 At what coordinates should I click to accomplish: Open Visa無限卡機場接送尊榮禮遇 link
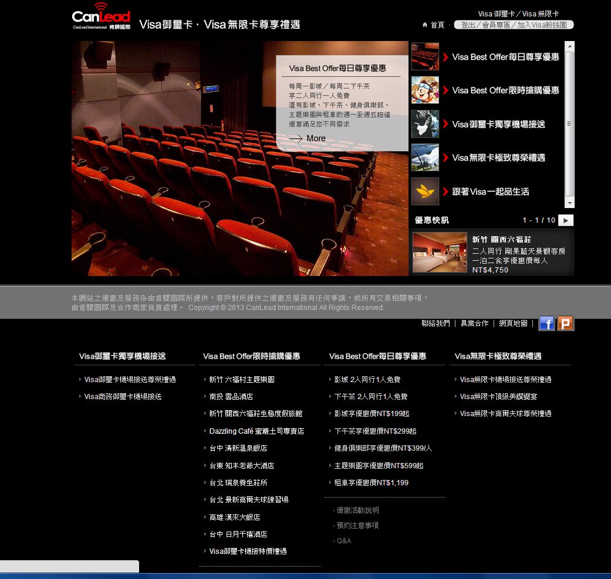click(x=505, y=380)
